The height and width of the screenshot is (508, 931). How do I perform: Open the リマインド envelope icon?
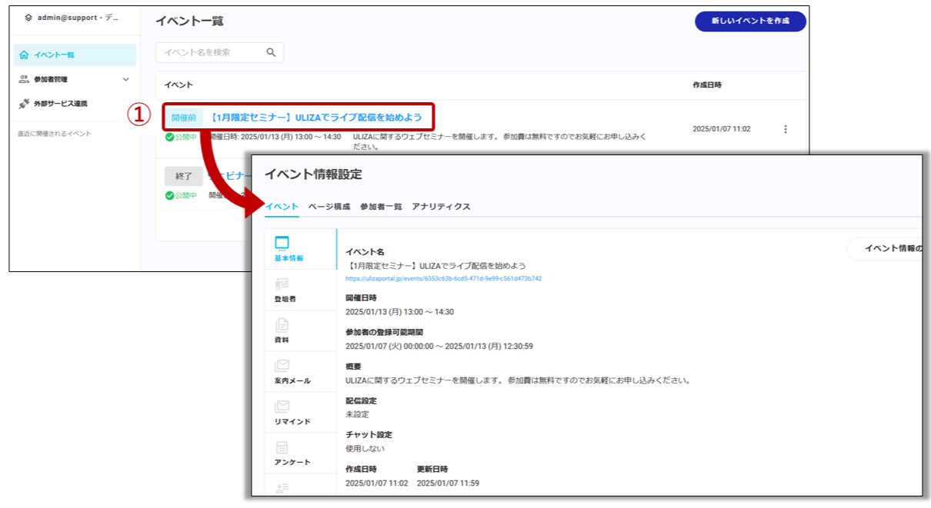pos(282,407)
